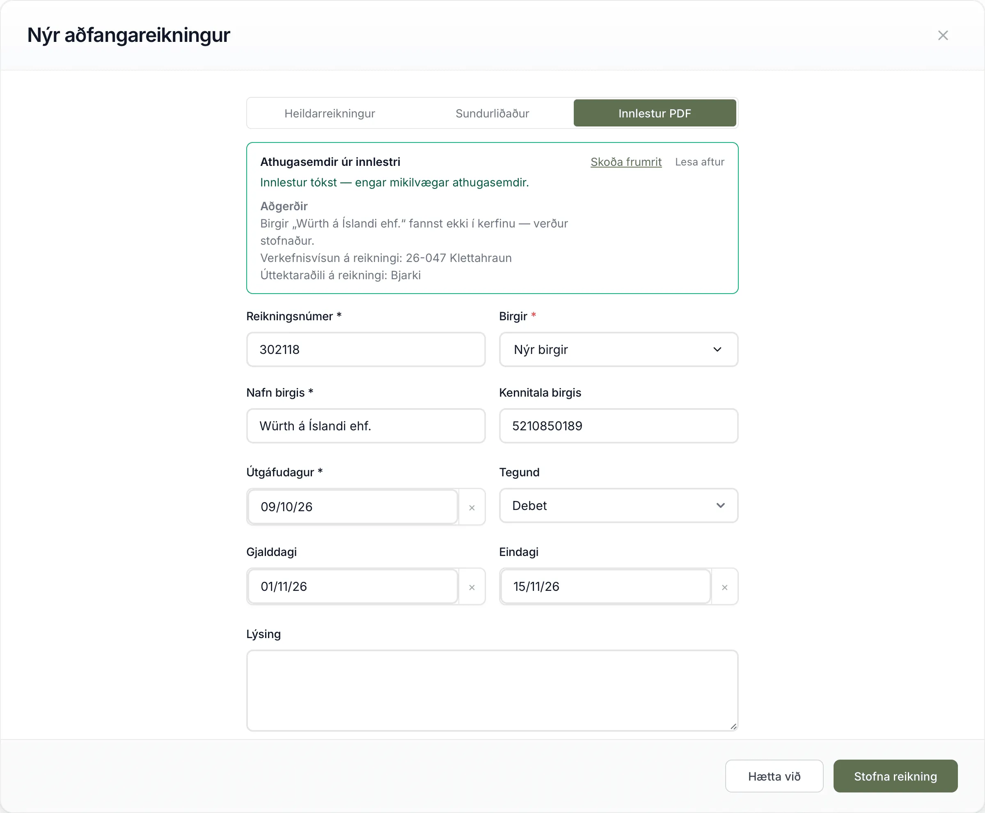
Task: Close the Nýr aðfangareikningur dialog
Action: (x=943, y=35)
